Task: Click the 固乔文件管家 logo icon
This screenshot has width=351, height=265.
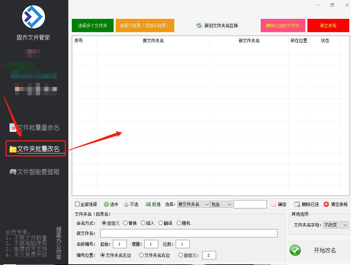Action: tap(33, 17)
